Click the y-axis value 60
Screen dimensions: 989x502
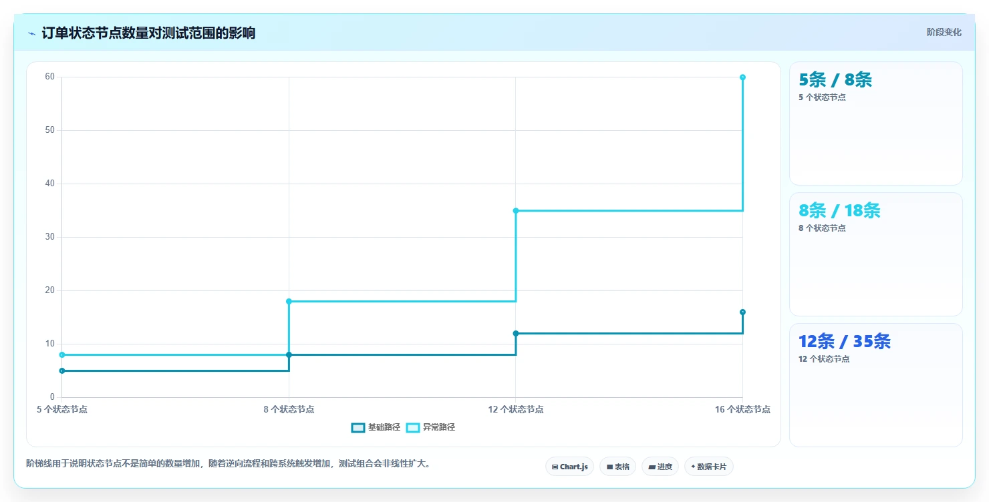pos(50,77)
